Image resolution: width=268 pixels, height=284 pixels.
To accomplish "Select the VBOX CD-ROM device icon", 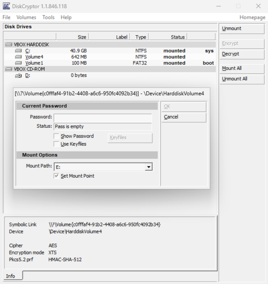I will (x=9, y=69).
